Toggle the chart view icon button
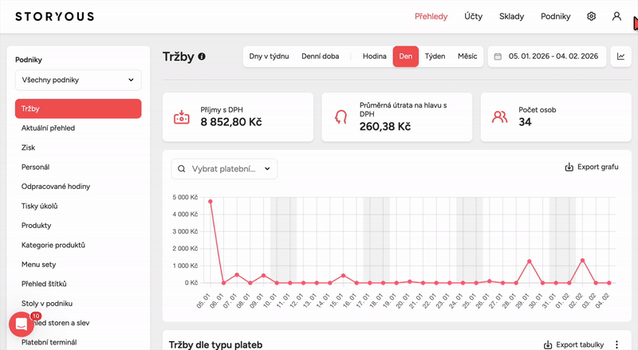Screen dimensions: 638x350 pos(620,57)
